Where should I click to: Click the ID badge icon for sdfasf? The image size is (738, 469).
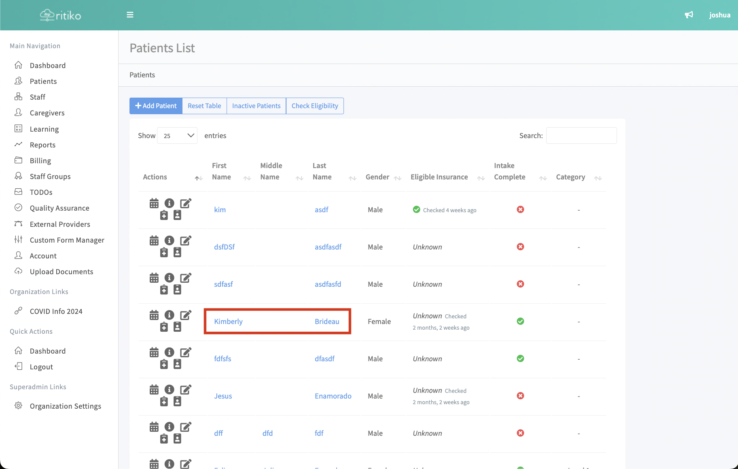(177, 290)
